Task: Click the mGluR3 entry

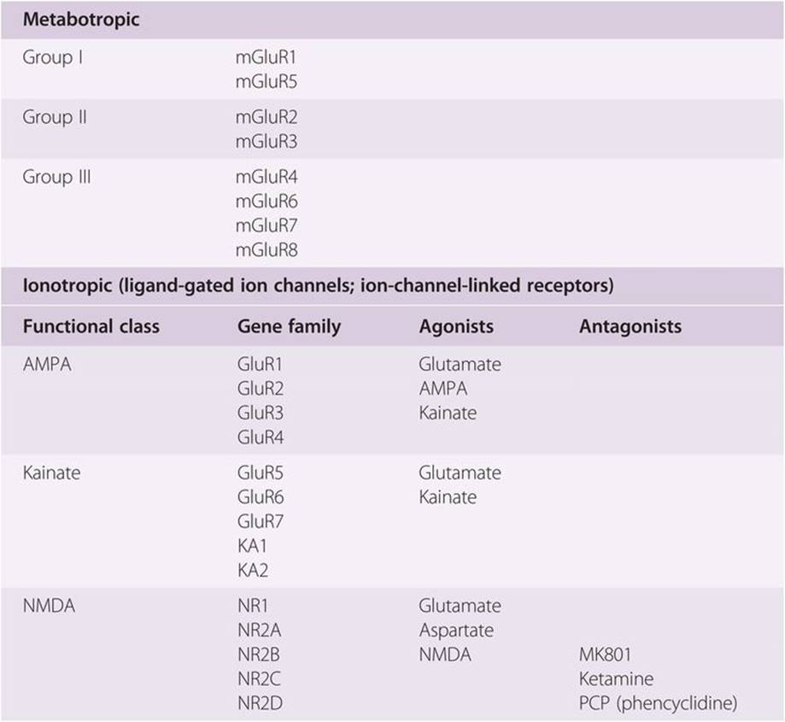Action: click(x=267, y=141)
